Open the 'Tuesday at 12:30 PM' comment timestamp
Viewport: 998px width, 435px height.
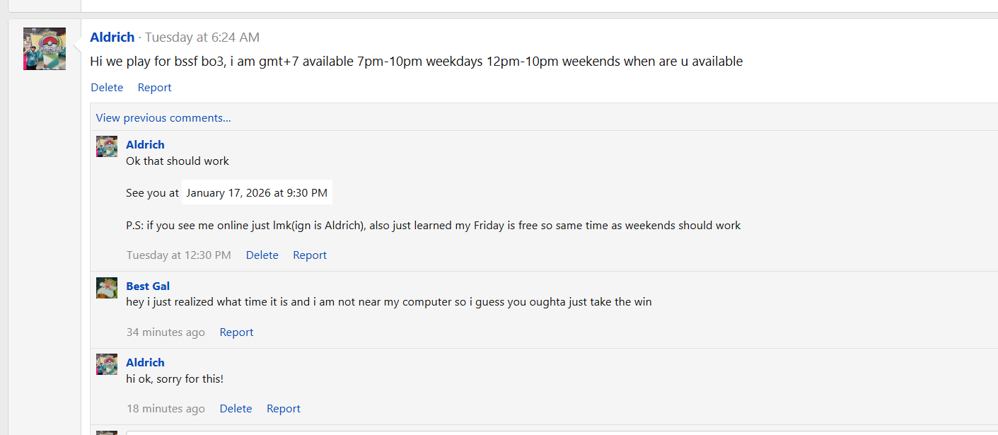coord(179,255)
